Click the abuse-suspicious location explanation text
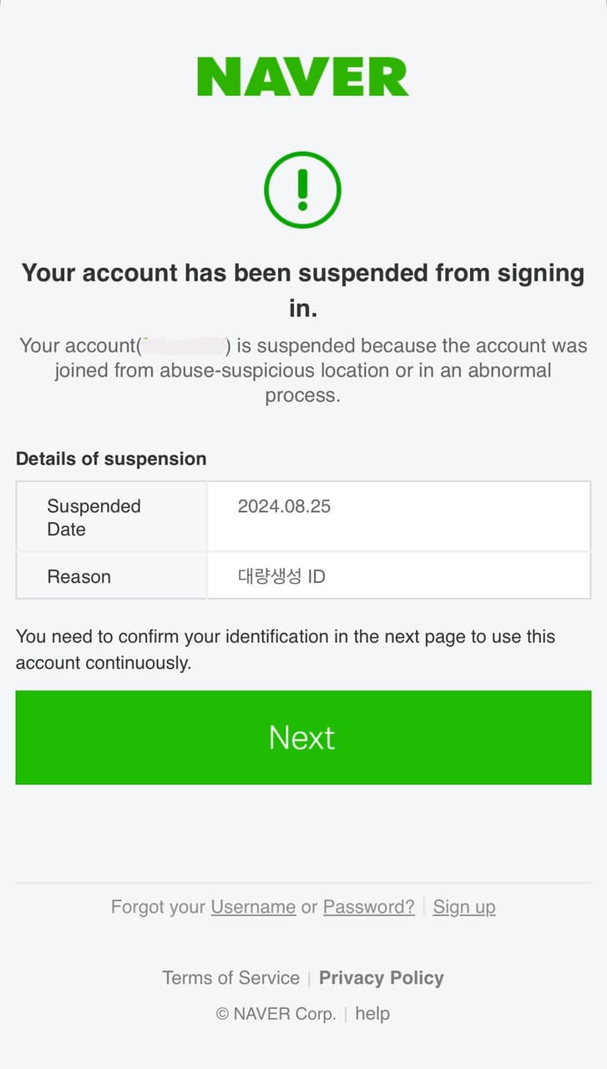 pyautogui.click(x=302, y=371)
